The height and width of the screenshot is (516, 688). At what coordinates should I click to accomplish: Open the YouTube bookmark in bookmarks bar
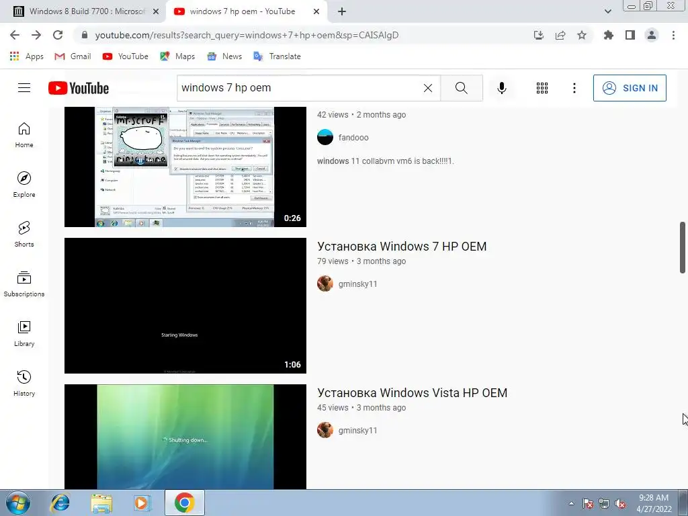pyautogui.click(x=126, y=56)
